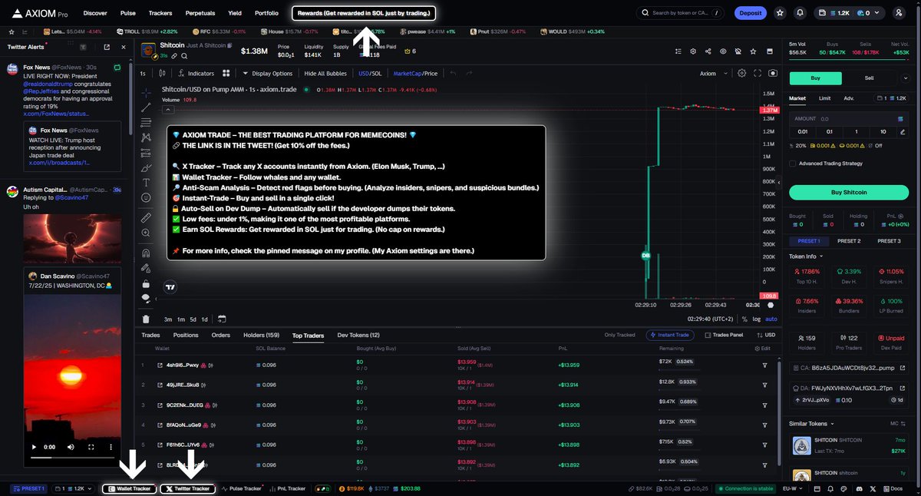Click the AMOUNT input field

tap(848, 119)
